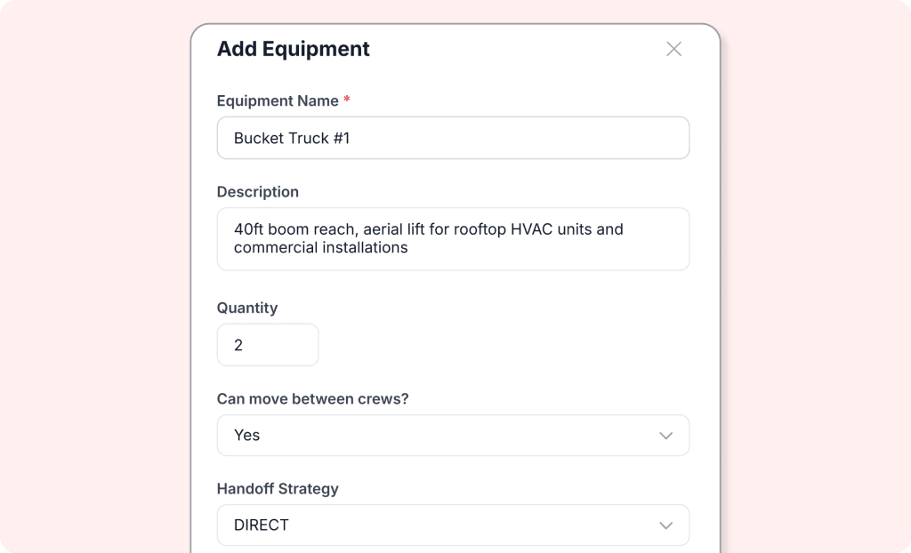Focus the Quantity field showing 2

(268, 345)
